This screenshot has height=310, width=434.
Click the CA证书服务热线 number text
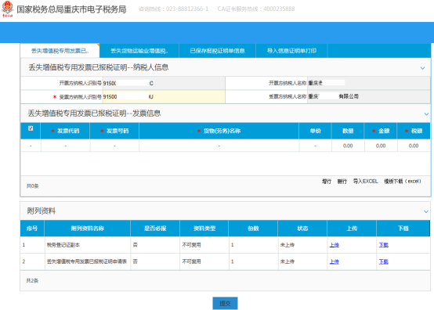256,9
